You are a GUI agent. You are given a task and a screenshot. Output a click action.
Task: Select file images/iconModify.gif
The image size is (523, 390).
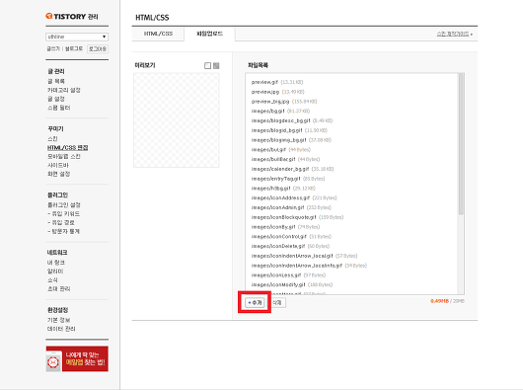click(x=292, y=285)
